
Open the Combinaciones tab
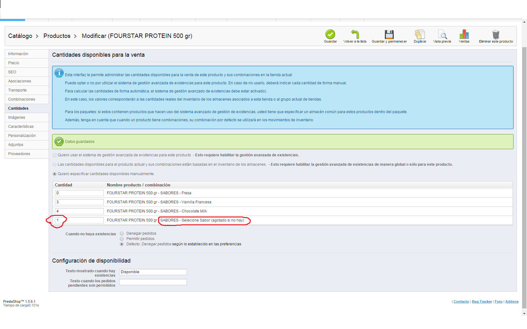27,99
